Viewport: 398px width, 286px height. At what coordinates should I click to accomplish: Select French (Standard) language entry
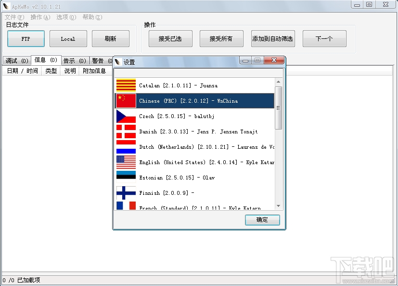(x=195, y=205)
